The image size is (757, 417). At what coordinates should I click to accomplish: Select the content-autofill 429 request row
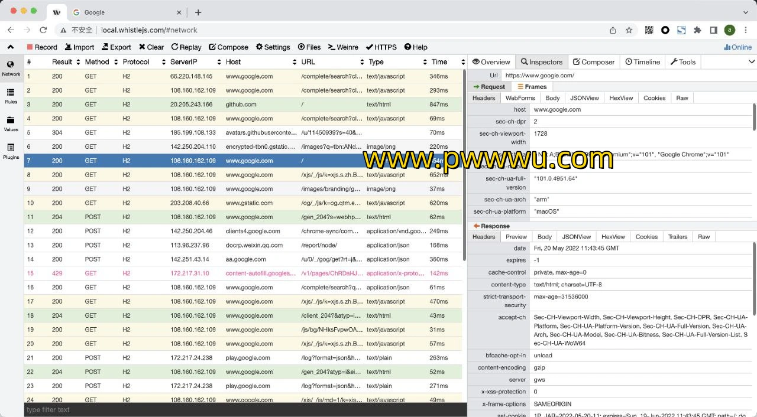coord(243,273)
